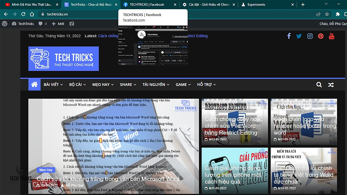Image resolution: width=347 pixels, height=195 pixels.
Task: Click the Tech Tricks site logo banner
Action: click(63, 59)
